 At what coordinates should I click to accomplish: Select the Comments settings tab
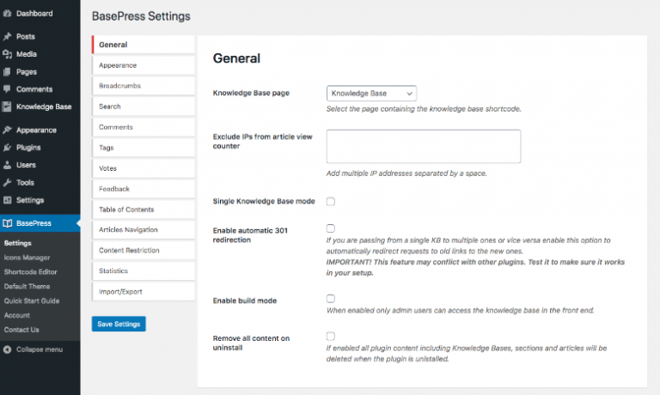[x=144, y=127]
